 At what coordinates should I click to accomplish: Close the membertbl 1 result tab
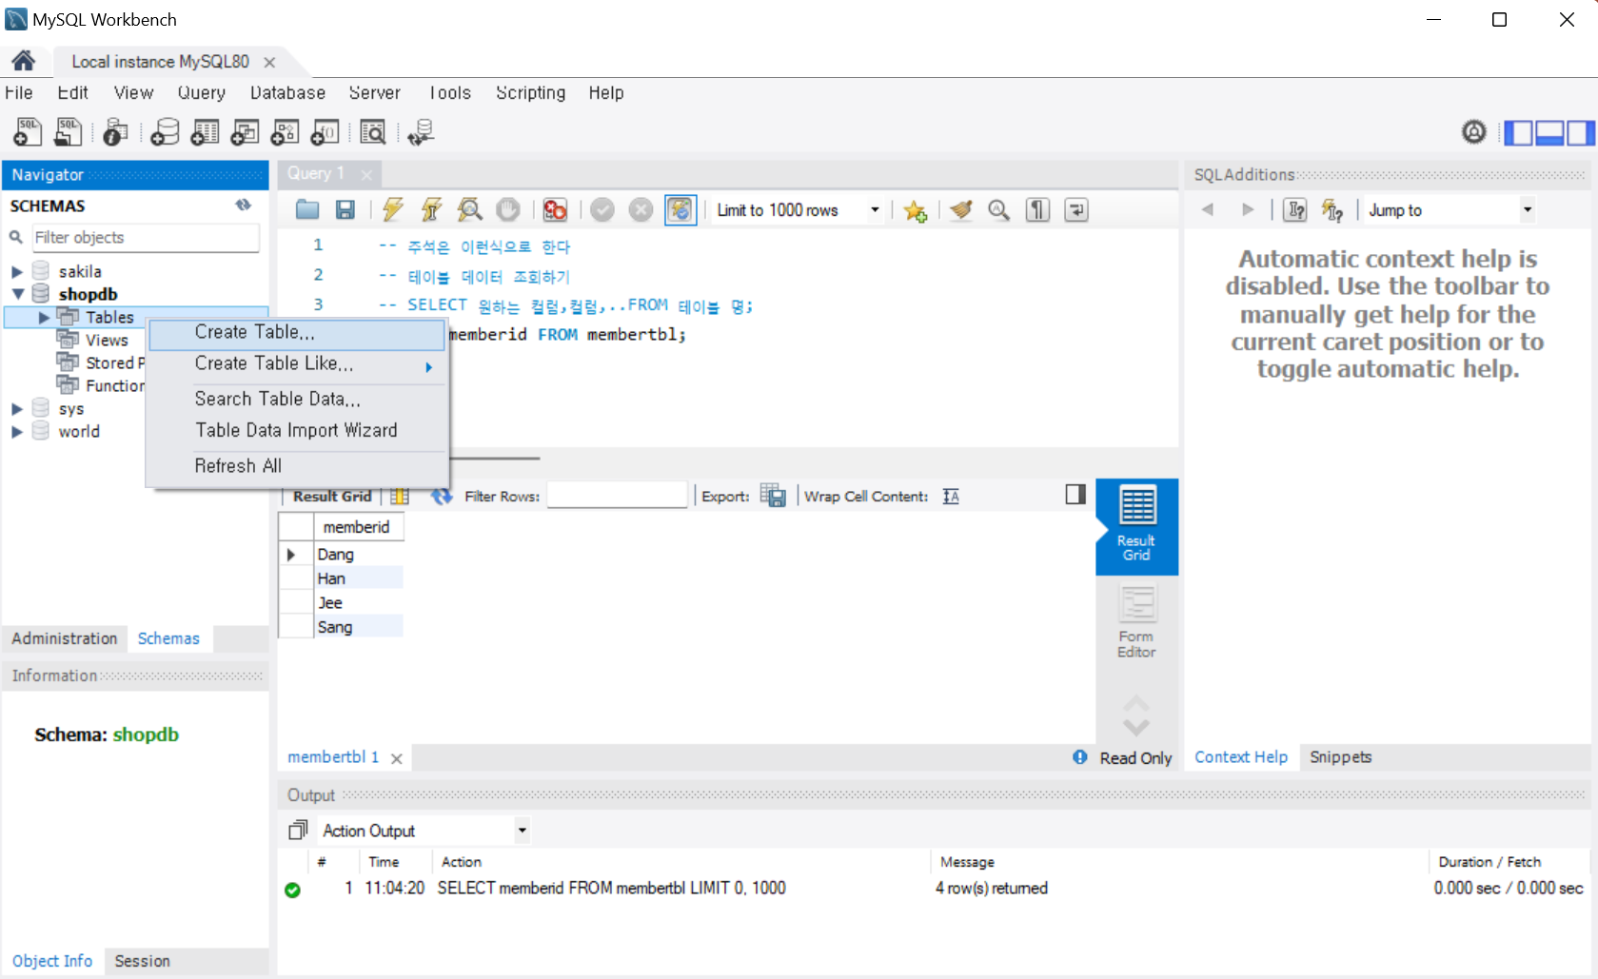click(397, 758)
